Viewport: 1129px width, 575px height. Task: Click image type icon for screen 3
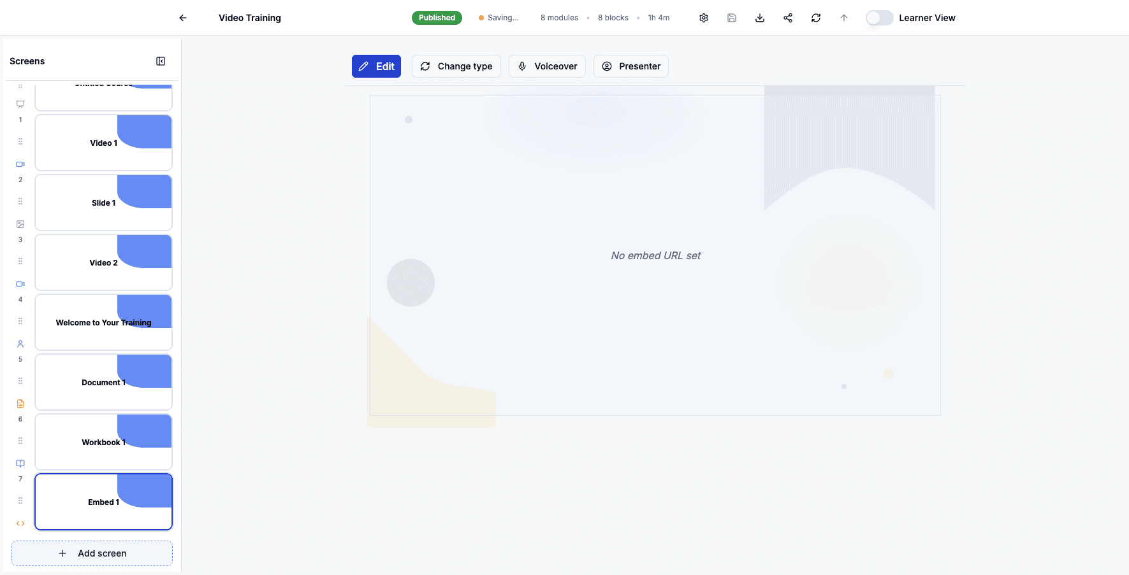[20, 224]
